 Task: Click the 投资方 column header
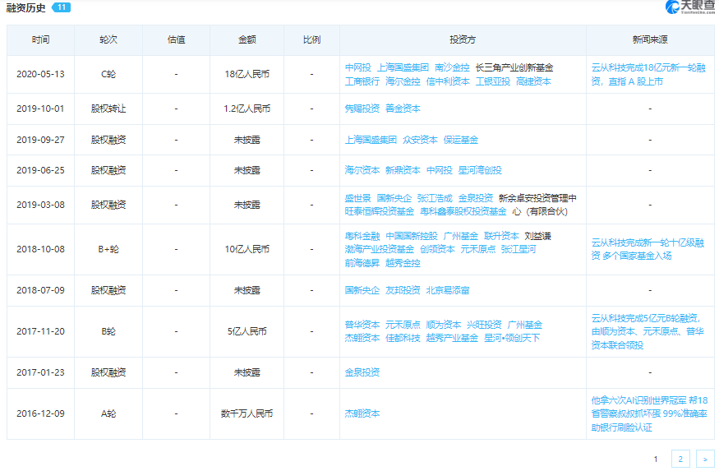[x=463, y=39]
